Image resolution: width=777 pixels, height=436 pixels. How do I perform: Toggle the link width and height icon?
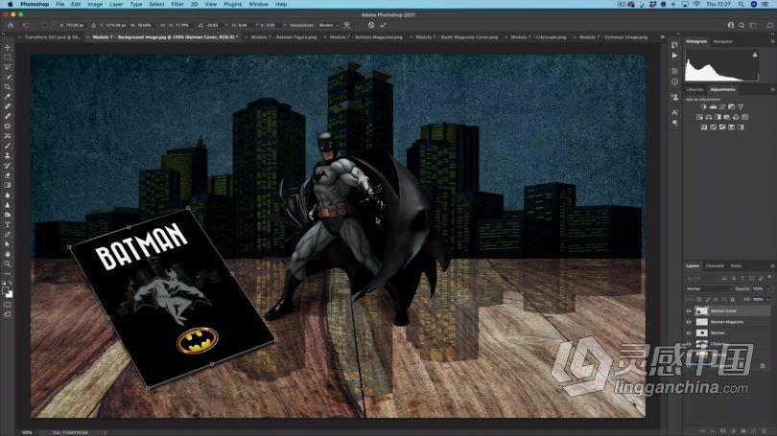click(x=162, y=25)
